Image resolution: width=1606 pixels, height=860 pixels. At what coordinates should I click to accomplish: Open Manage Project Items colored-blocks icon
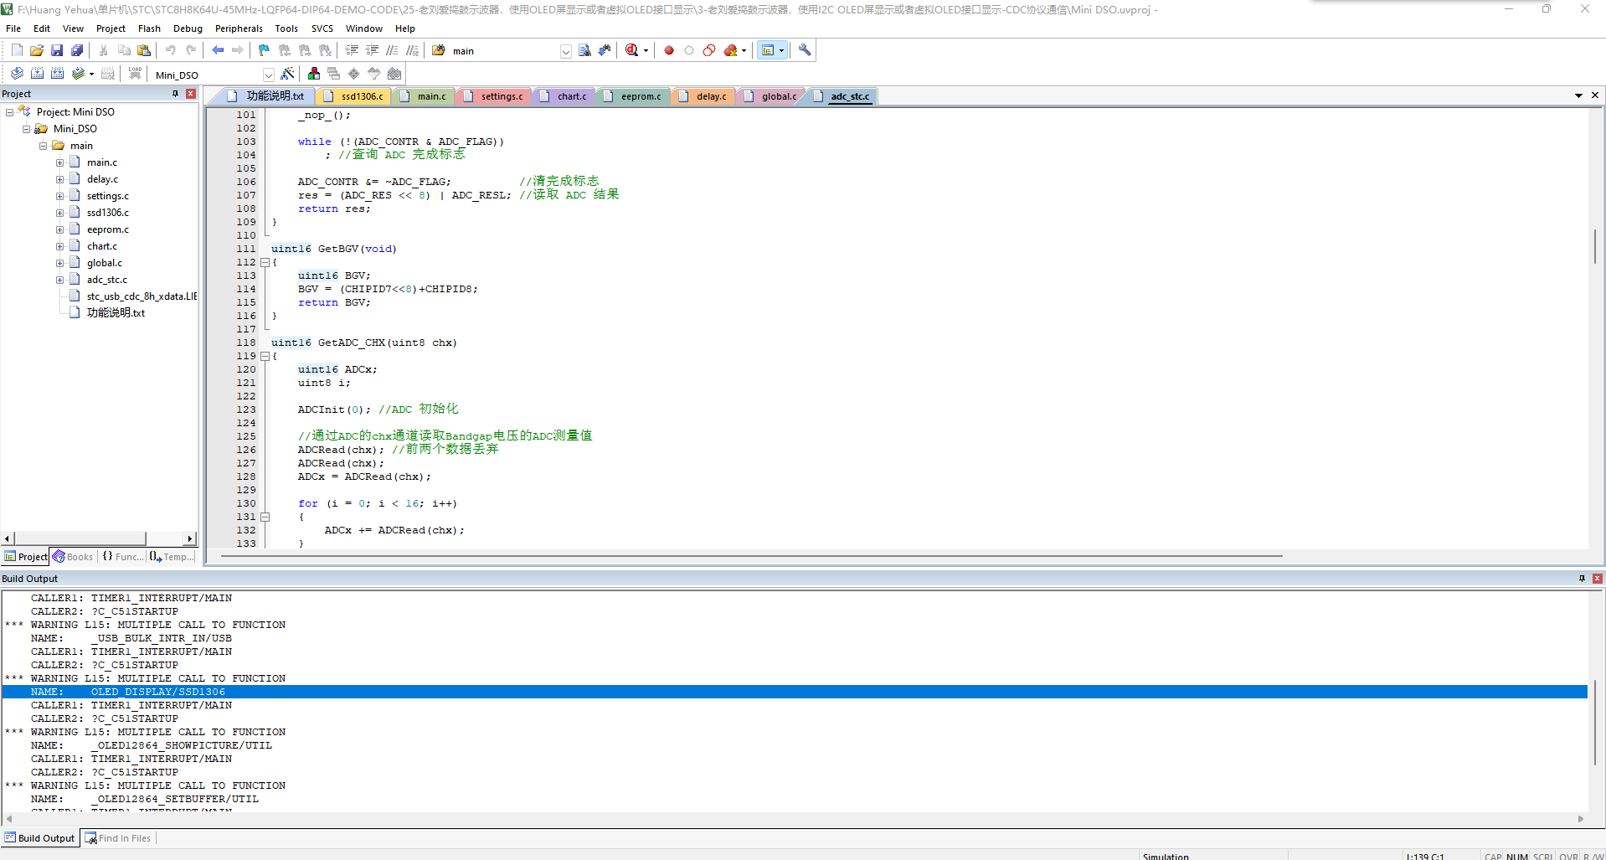point(314,74)
